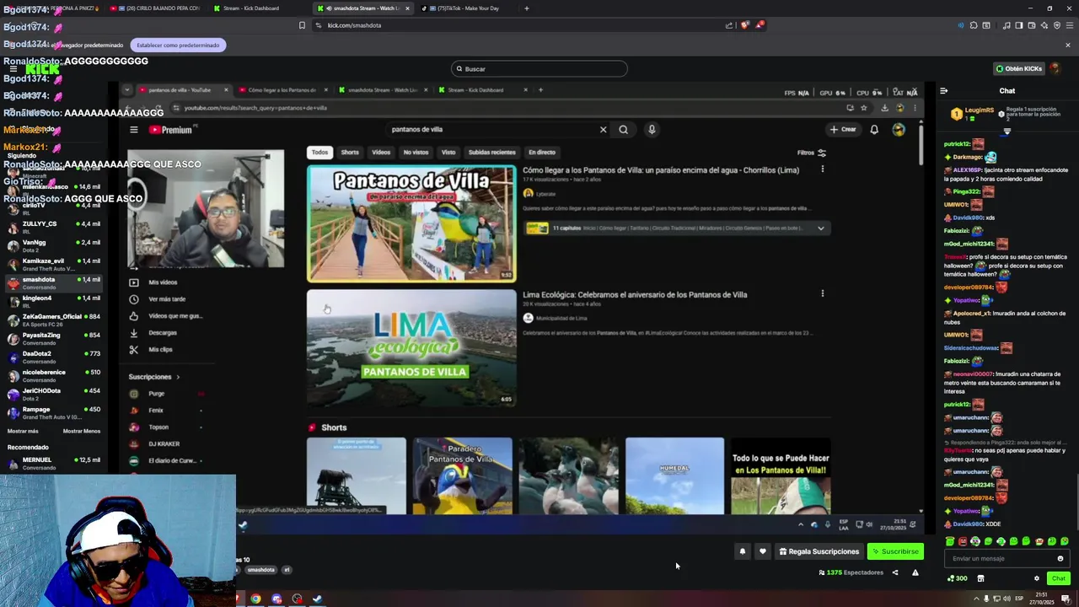
Task: Click the share stream icon
Action: pyautogui.click(x=895, y=572)
